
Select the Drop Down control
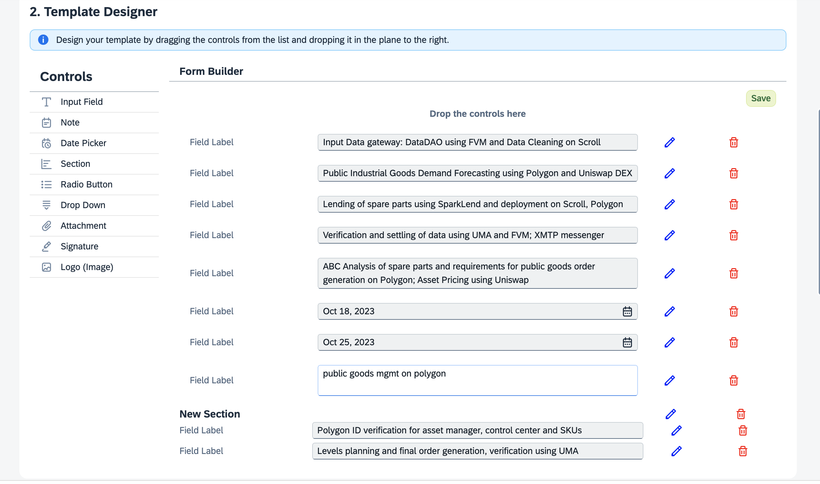(x=83, y=205)
